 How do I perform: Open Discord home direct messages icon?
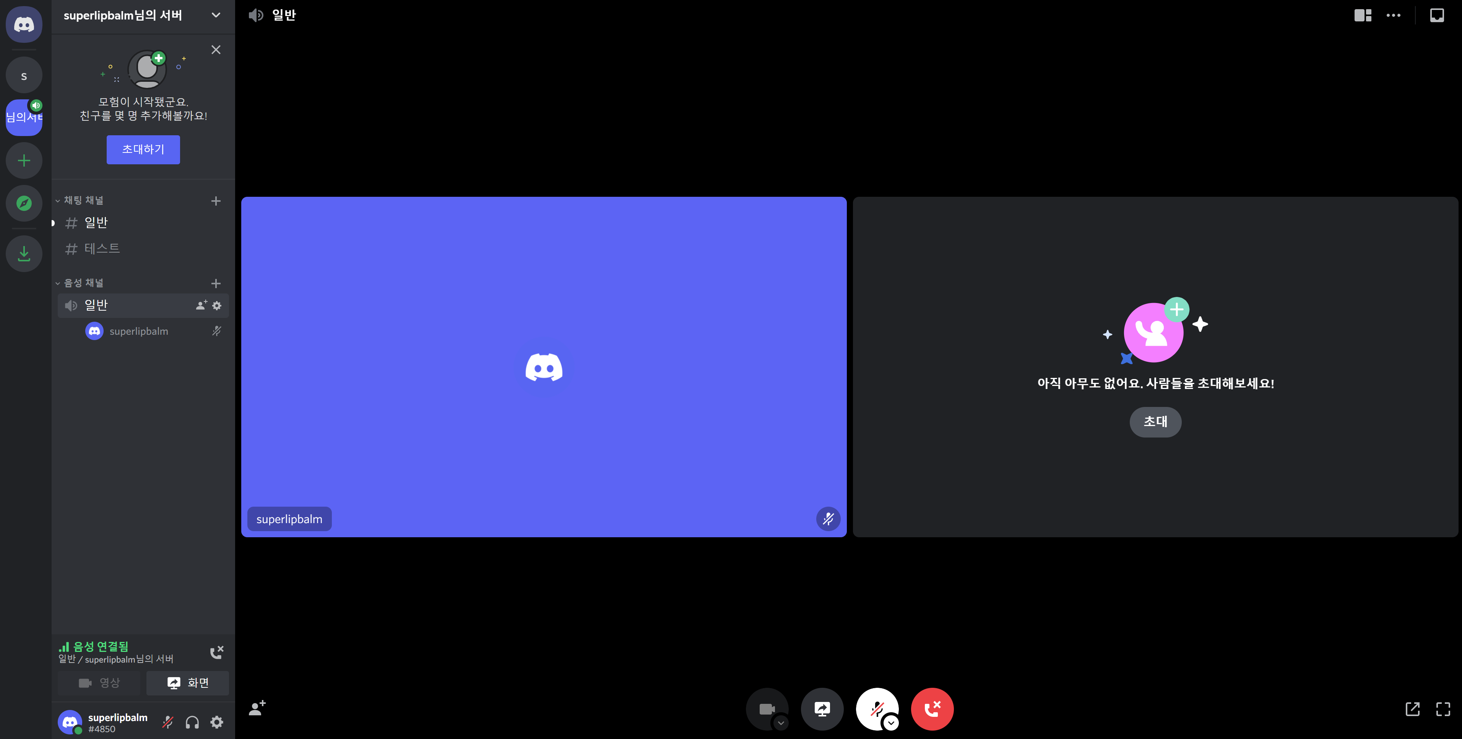[x=24, y=24]
